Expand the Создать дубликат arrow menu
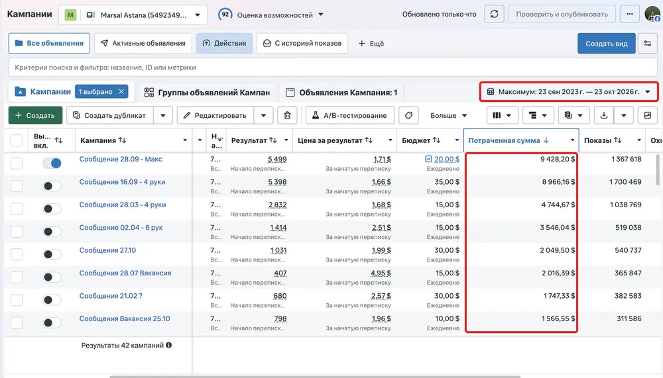The image size is (663, 378). [x=163, y=115]
